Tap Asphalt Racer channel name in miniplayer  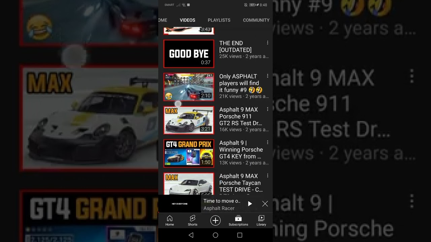coord(219,208)
